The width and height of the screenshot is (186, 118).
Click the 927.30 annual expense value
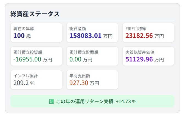click(79, 83)
